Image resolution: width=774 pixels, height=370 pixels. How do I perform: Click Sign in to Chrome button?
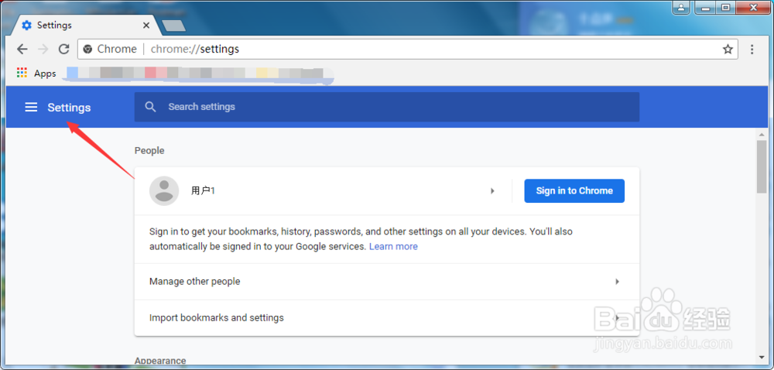[574, 191]
